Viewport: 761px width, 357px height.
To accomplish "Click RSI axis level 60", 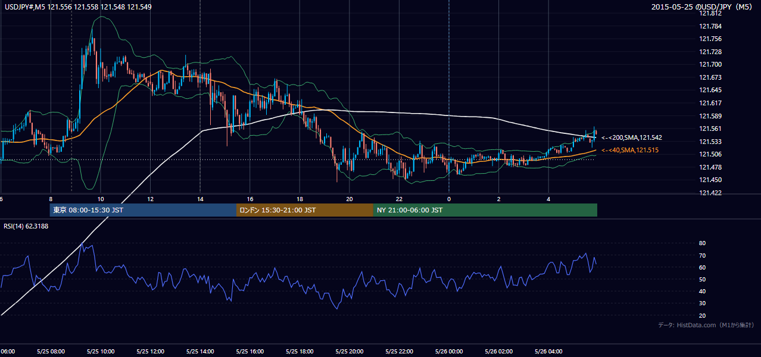I will pyautogui.click(x=703, y=267).
